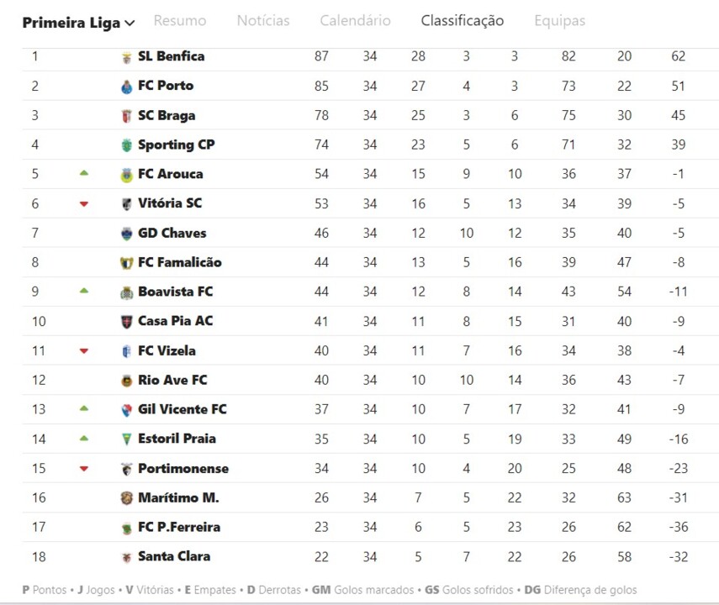719x605 pixels.
Task: Open the FC Famalicão team link
Action: point(179,262)
